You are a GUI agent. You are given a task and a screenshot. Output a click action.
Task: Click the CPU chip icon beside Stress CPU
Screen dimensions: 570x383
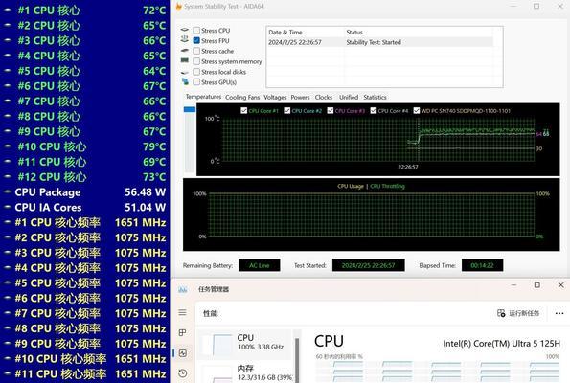[185, 30]
